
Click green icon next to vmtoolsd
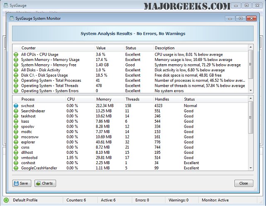[16, 158]
